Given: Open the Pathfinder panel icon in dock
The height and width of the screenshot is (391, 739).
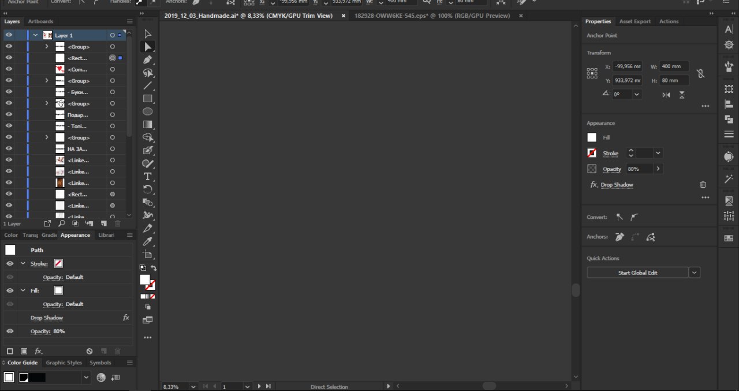Looking at the screenshot, I should [x=729, y=119].
